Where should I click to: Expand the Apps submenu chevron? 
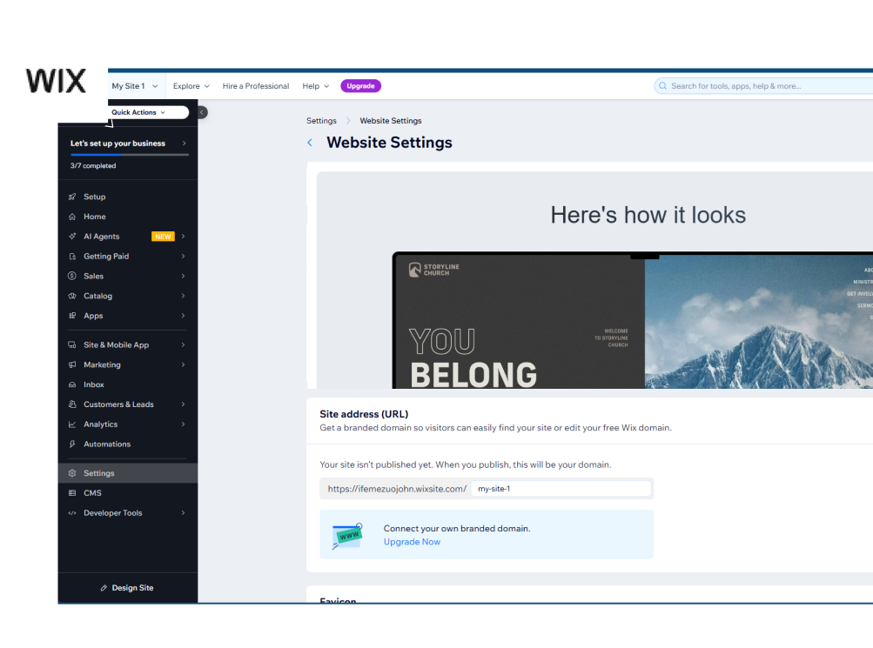pos(183,316)
